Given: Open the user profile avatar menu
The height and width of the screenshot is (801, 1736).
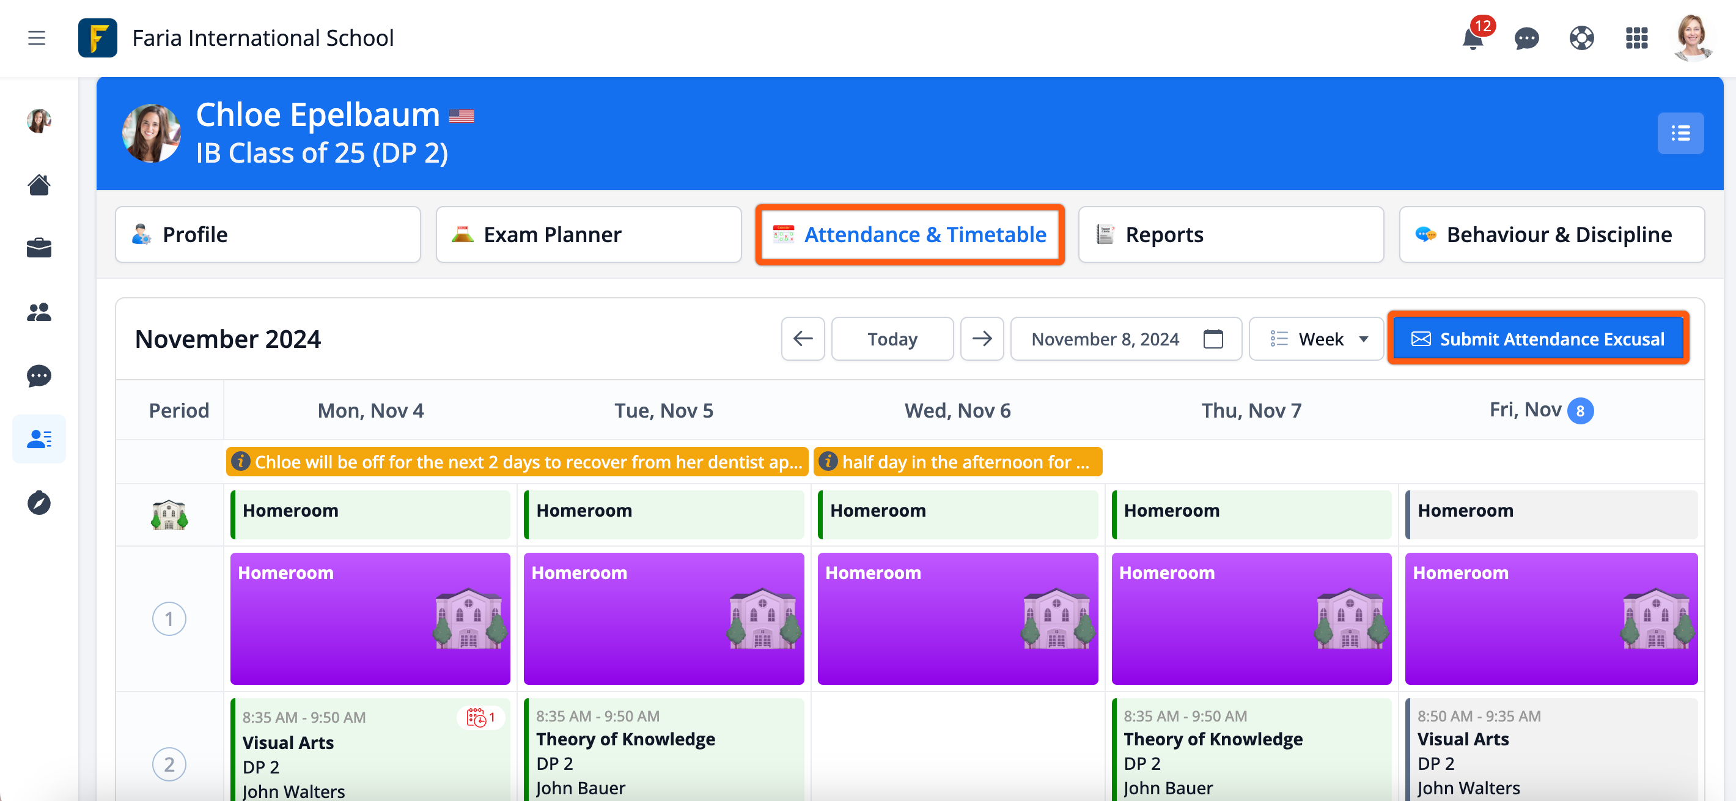Looking at the screenshot, I should coord(1693,39).
